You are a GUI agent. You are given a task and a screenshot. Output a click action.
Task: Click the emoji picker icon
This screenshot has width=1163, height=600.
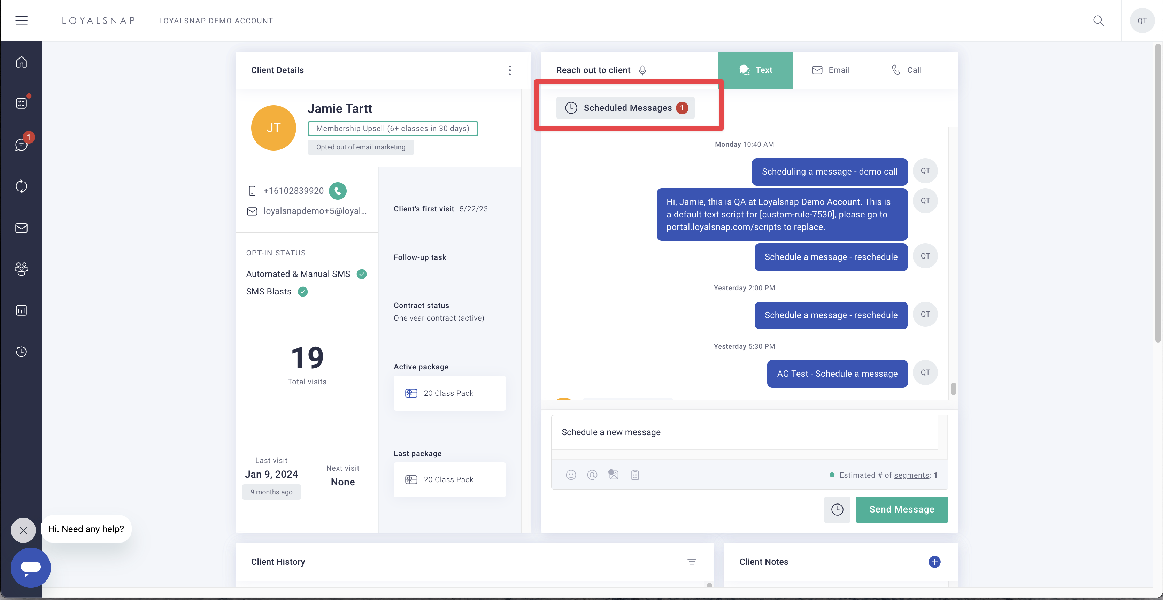coord(571,475)
